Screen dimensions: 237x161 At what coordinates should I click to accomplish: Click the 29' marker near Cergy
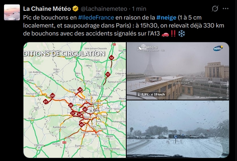tap(80, 90)
